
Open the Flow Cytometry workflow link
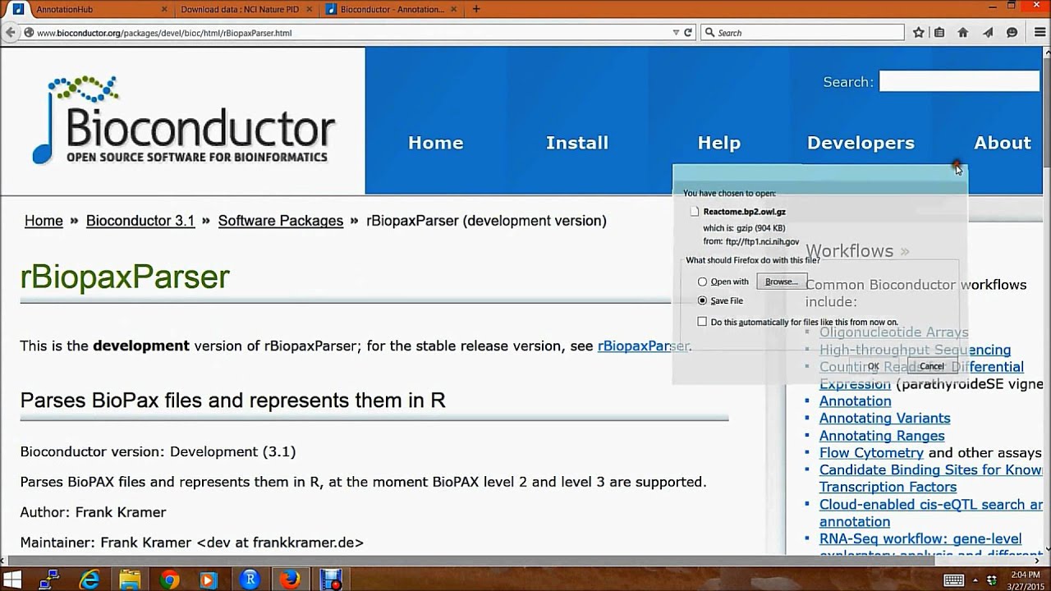871,453
